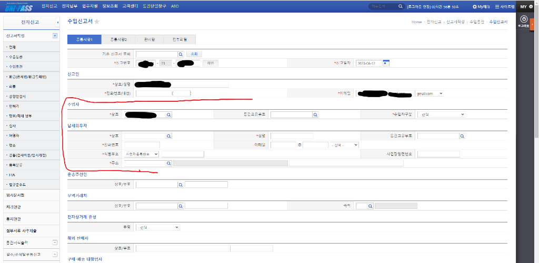Open the 사이트맵 hamburger menu
The width and height of the screenshot is (539, 263).
pyautogui.click(x=497, y=6)
